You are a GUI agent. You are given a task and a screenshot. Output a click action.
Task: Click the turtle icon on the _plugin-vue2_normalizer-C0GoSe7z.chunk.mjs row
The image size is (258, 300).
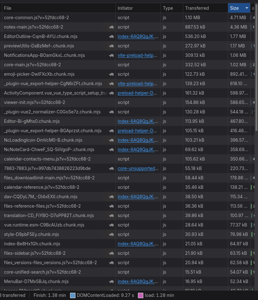click(111, 112)
